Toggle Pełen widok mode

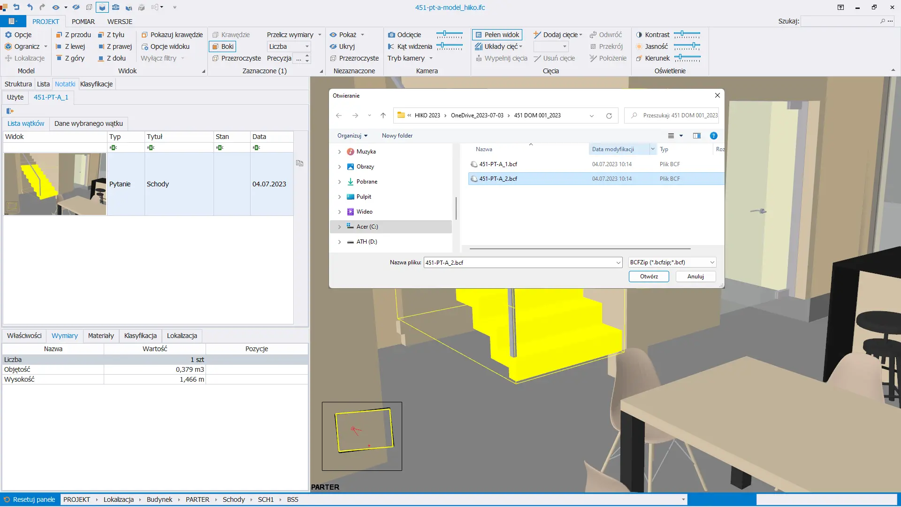(497, 35)
